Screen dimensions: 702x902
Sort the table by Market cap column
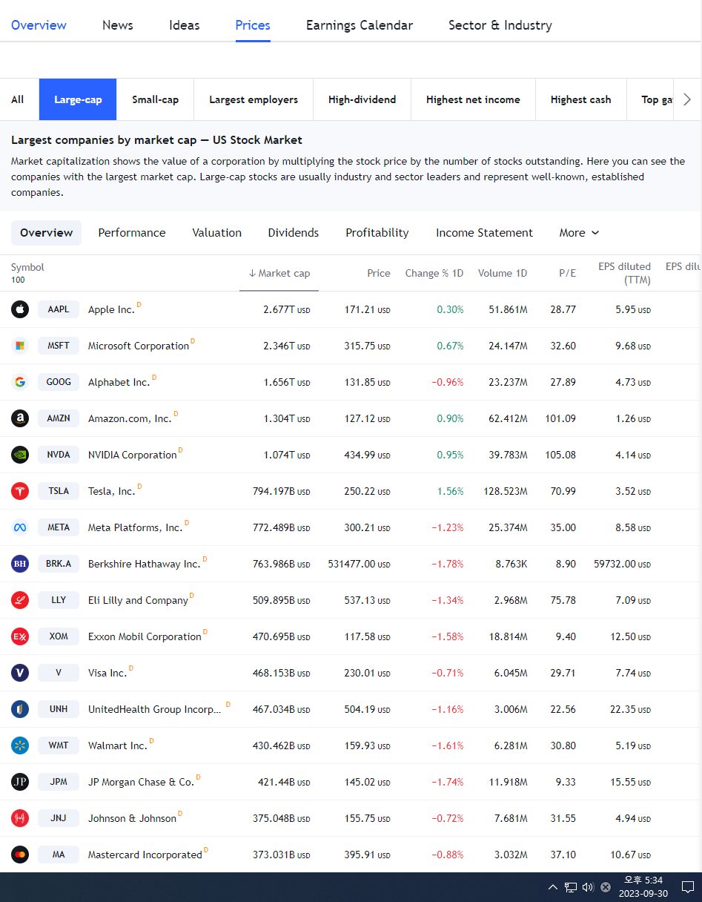pos(279,273)
